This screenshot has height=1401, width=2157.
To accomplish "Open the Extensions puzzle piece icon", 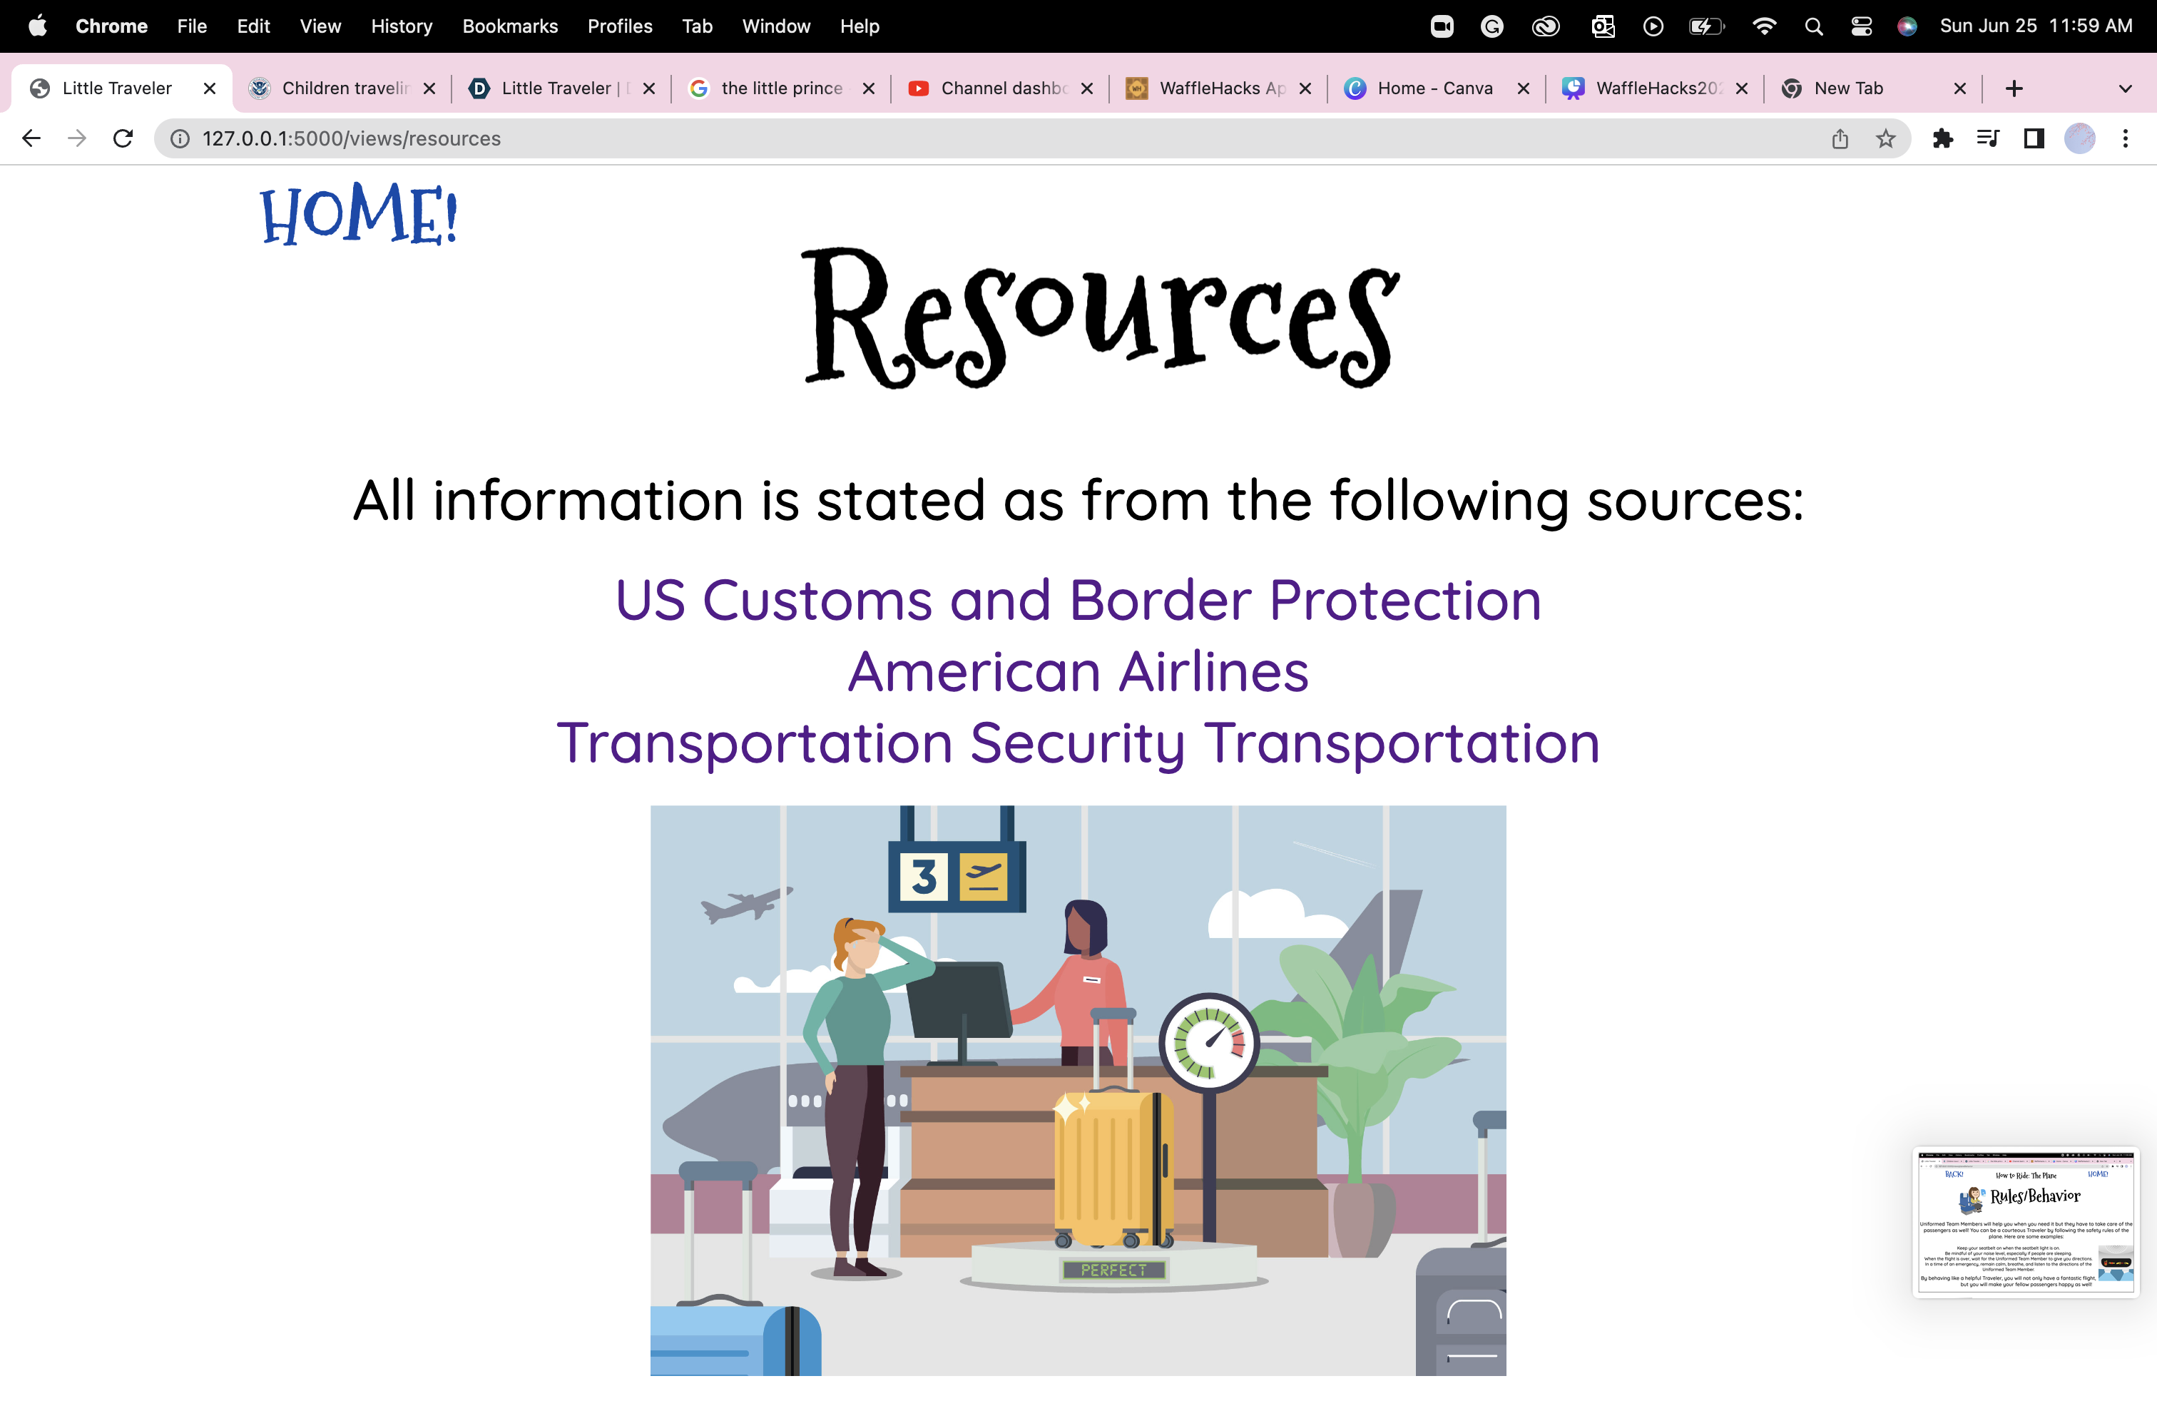I will (x=1942, y=138).
